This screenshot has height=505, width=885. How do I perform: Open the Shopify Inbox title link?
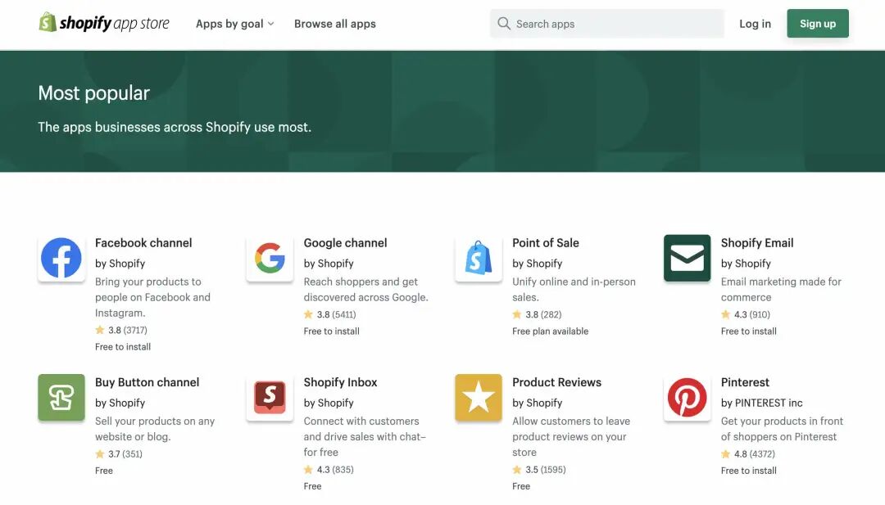click(x=340, y=382)
